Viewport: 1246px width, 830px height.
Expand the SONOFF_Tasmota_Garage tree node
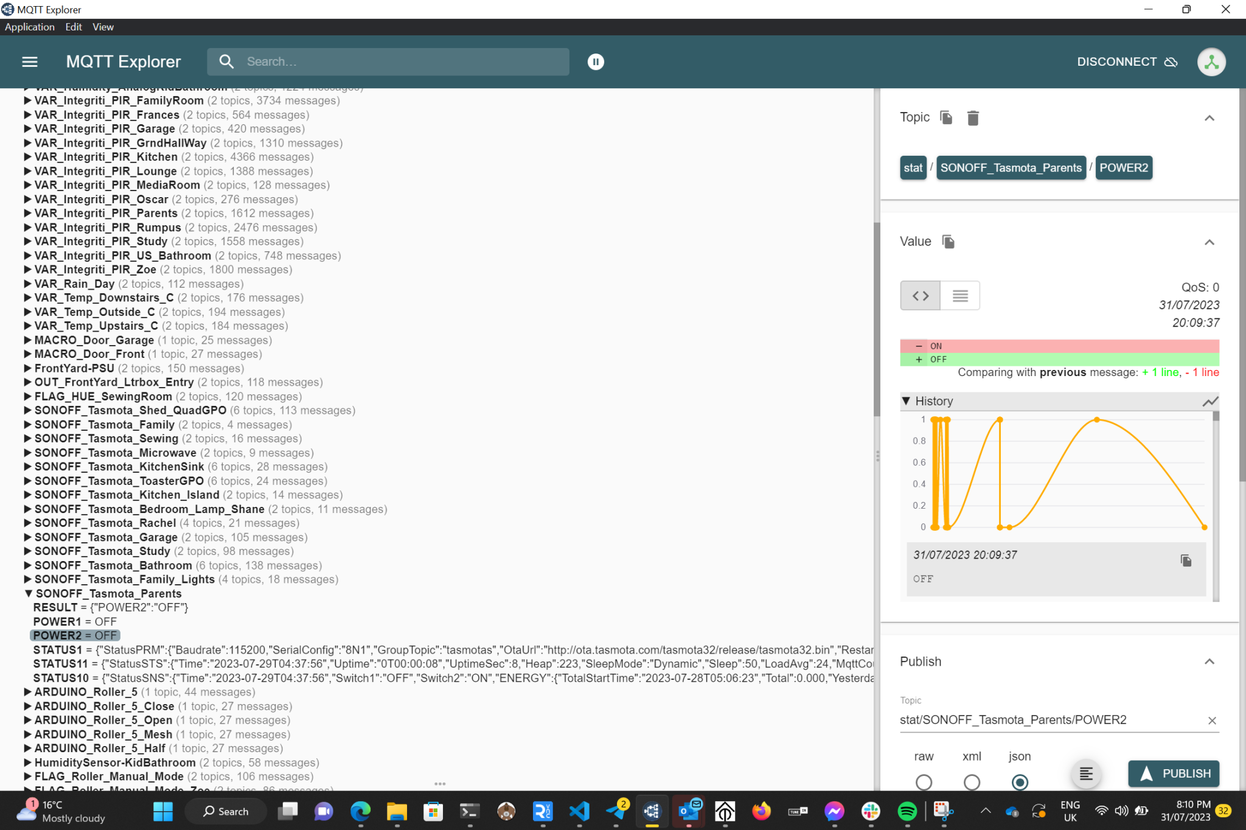tap(27, 537)
